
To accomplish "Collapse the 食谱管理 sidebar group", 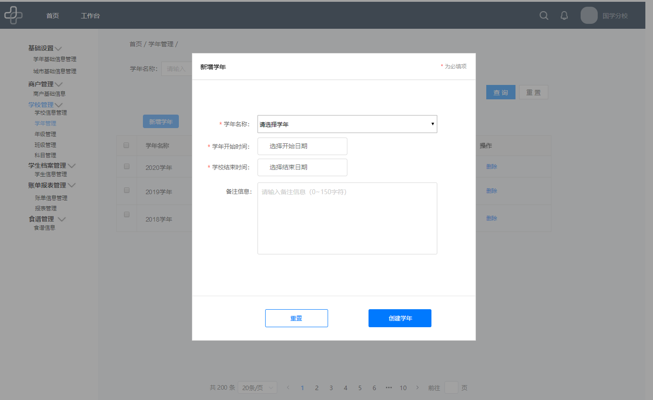I will (62, 219).
